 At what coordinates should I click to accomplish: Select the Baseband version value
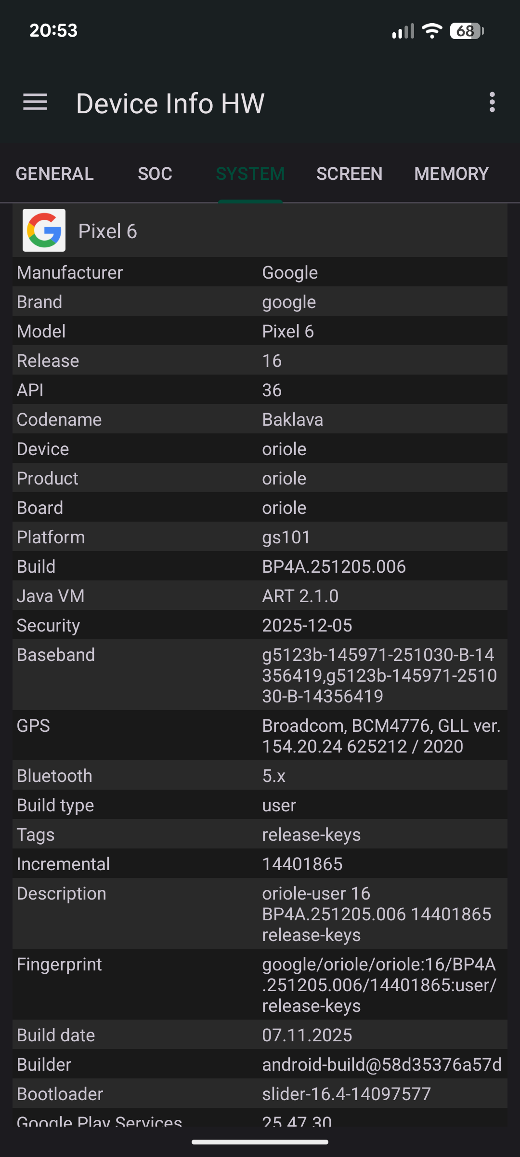[x=379, y=675]
